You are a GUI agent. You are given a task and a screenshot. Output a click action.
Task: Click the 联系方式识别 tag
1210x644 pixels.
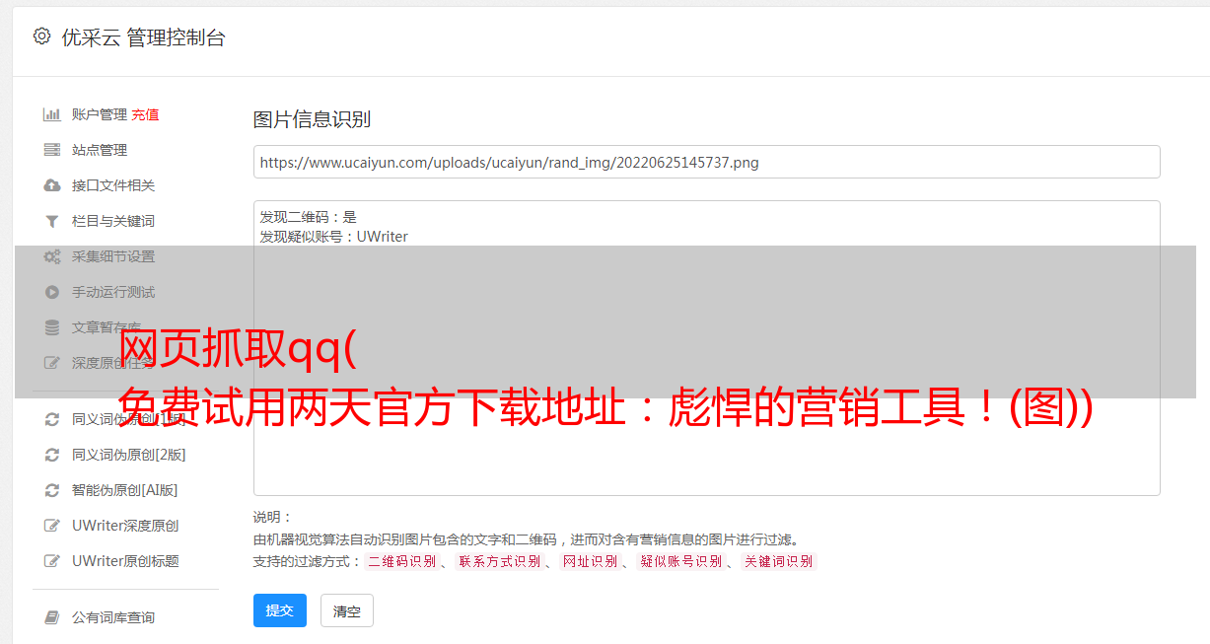[499, 561]
